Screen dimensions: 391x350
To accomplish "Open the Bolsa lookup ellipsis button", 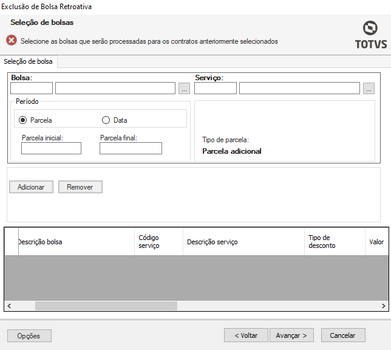I will [184, 89].
